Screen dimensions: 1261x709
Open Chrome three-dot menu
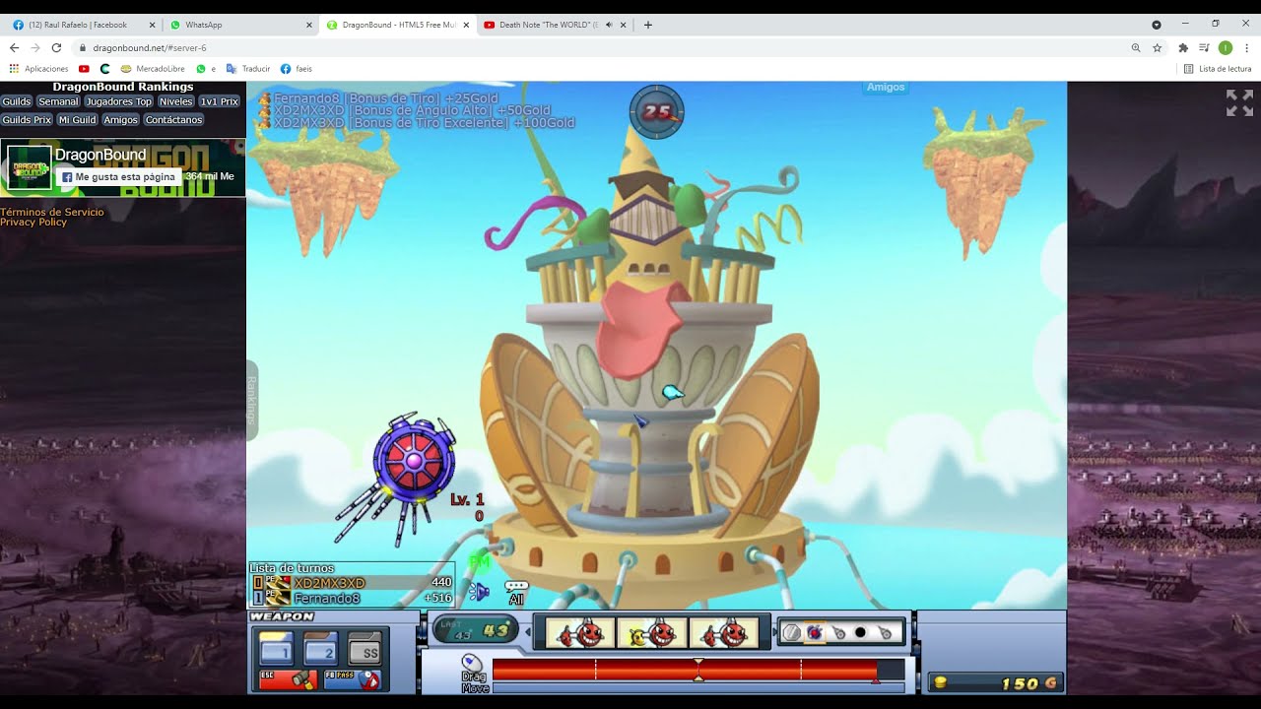click(1247, 47)
